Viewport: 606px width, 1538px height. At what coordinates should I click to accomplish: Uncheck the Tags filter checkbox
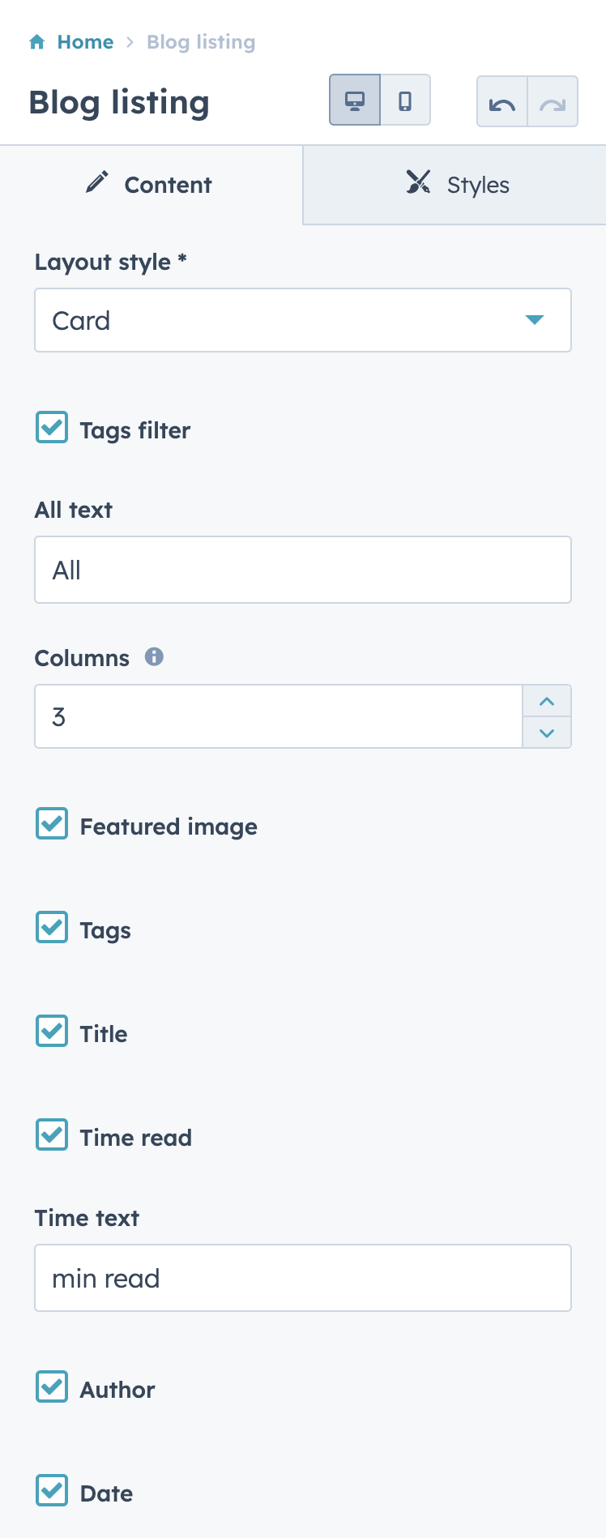coord(51,428)
